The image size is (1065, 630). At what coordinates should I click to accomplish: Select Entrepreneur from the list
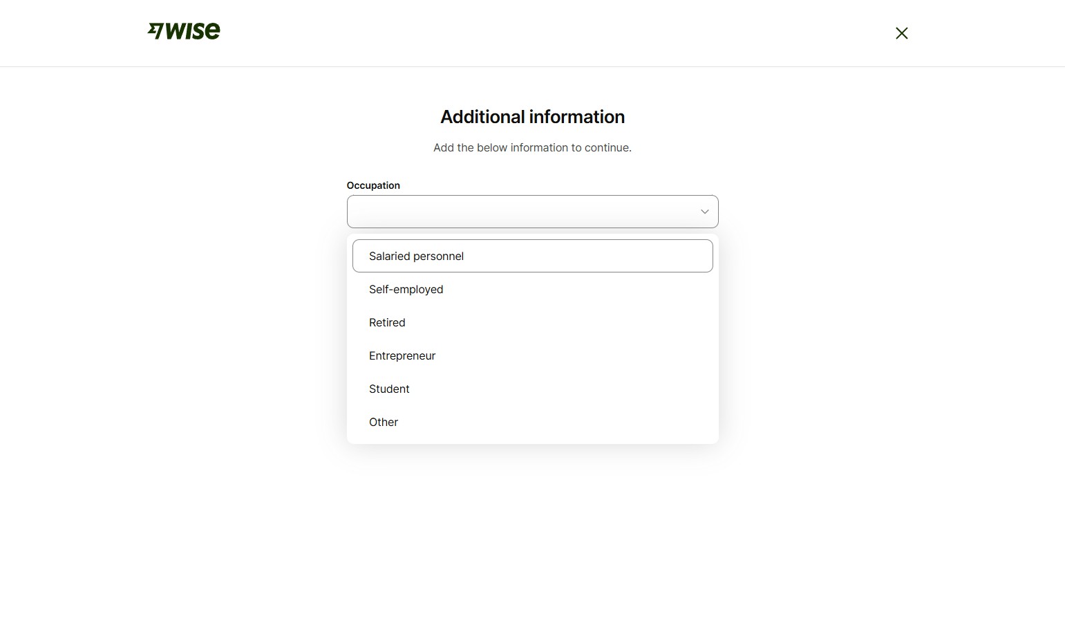tap(402, 355)
